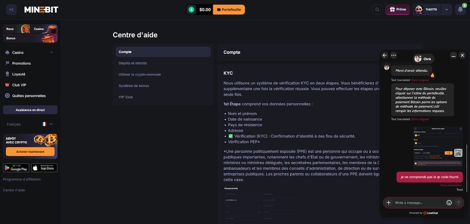This screenshot has width=470, height=224.
Task: Open the Programme d'affiliation link
Action: [x=22, y=179]
